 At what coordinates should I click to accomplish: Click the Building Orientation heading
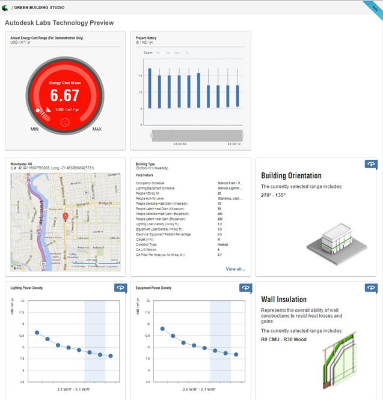point(291,175)
